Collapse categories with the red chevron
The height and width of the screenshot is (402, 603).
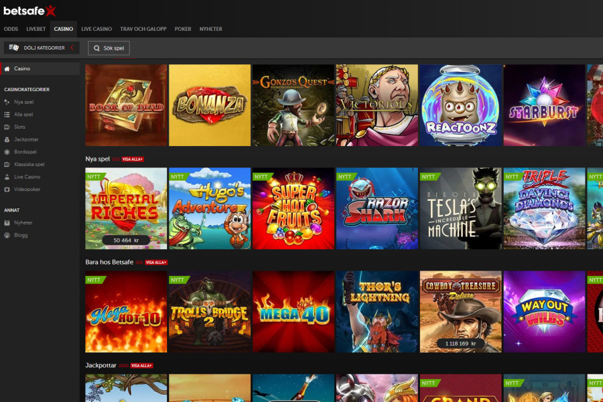click(x=72, y=48)
